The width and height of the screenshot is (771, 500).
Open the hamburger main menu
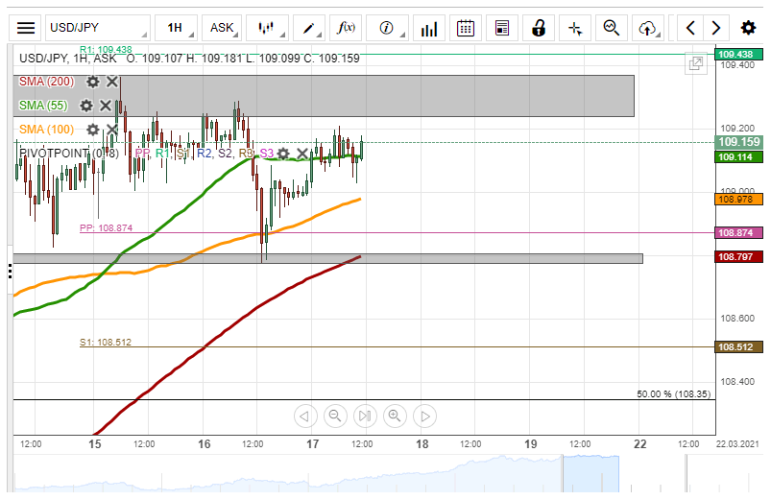(27, 28)
